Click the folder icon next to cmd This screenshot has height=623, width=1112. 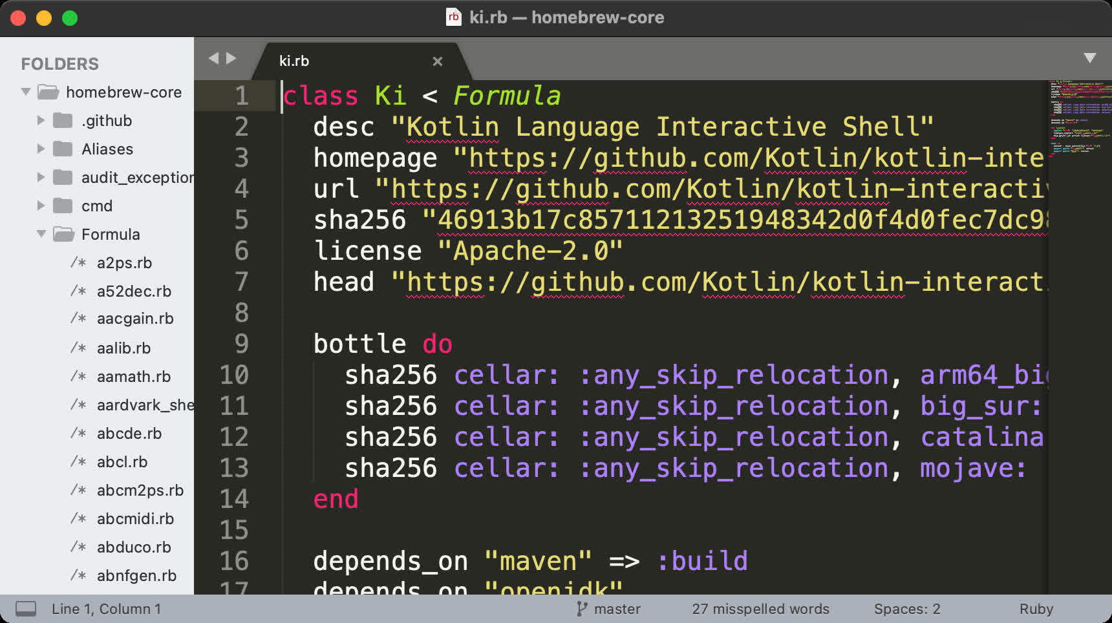[63, 206]
